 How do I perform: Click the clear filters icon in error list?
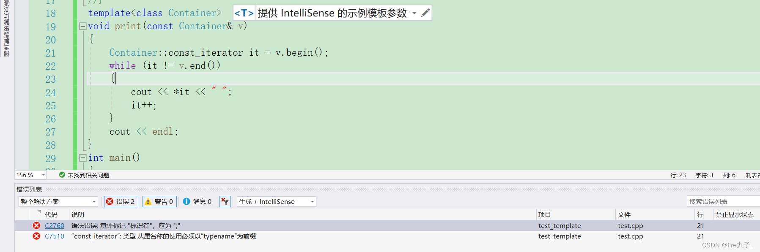click(225, 201)
